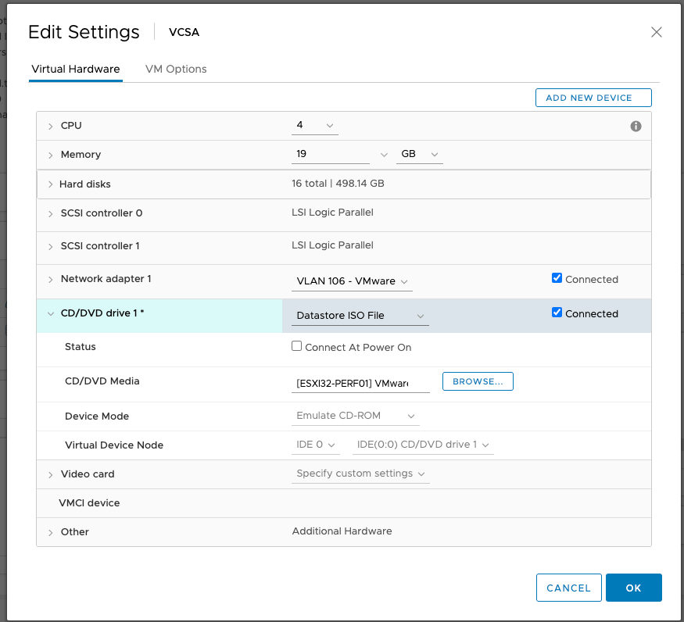The width and height of the screenshot is (684, 622).
Task: Expand the Memory settings row
Action: tap(51, 155)
